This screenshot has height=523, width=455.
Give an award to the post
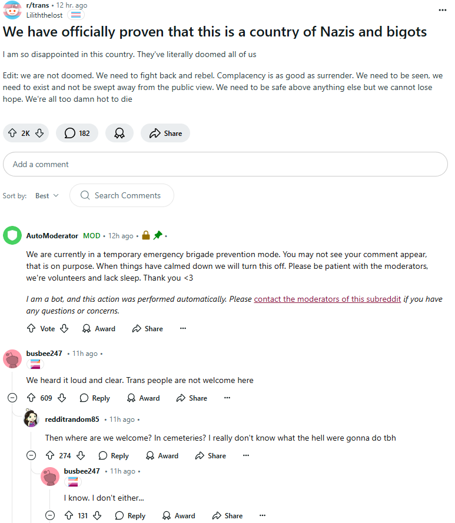pos(119,134)
